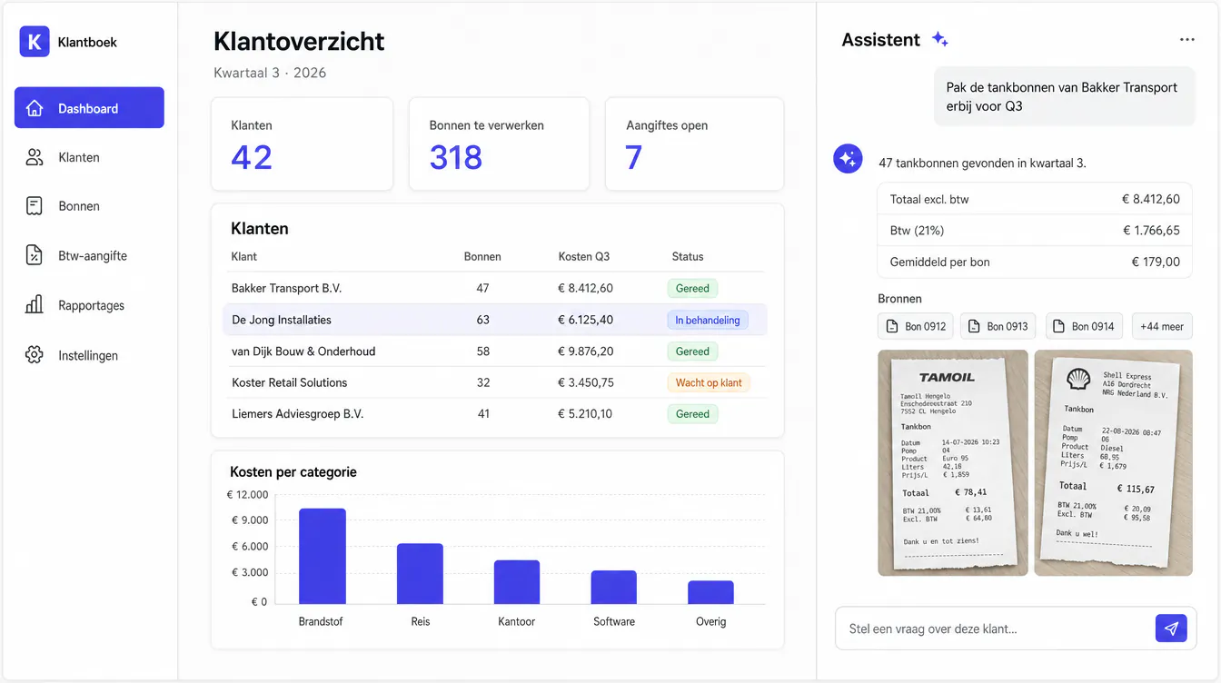Go to Rapportages bar-chart icon
Viewport: 1221px width, 683px height.
[35, 305]
